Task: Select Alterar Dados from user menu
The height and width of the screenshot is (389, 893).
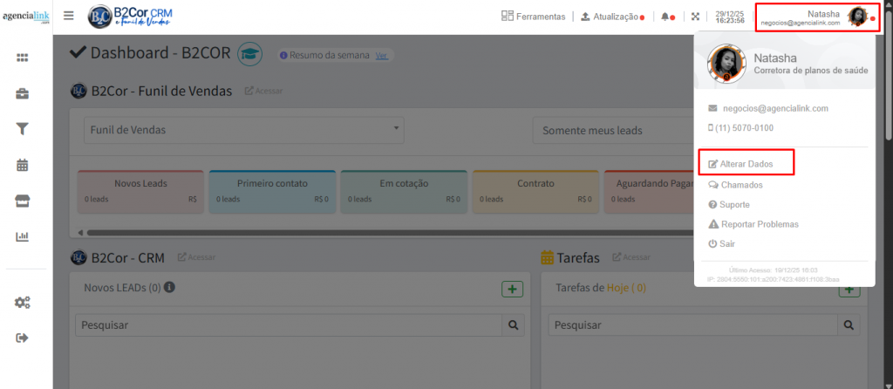Action: pyautogui.click(x=746, y=163)
